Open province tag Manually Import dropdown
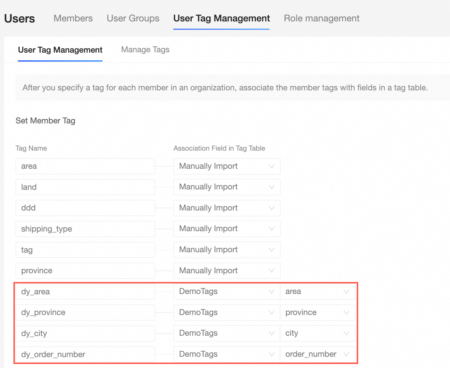 pos(227,271)
